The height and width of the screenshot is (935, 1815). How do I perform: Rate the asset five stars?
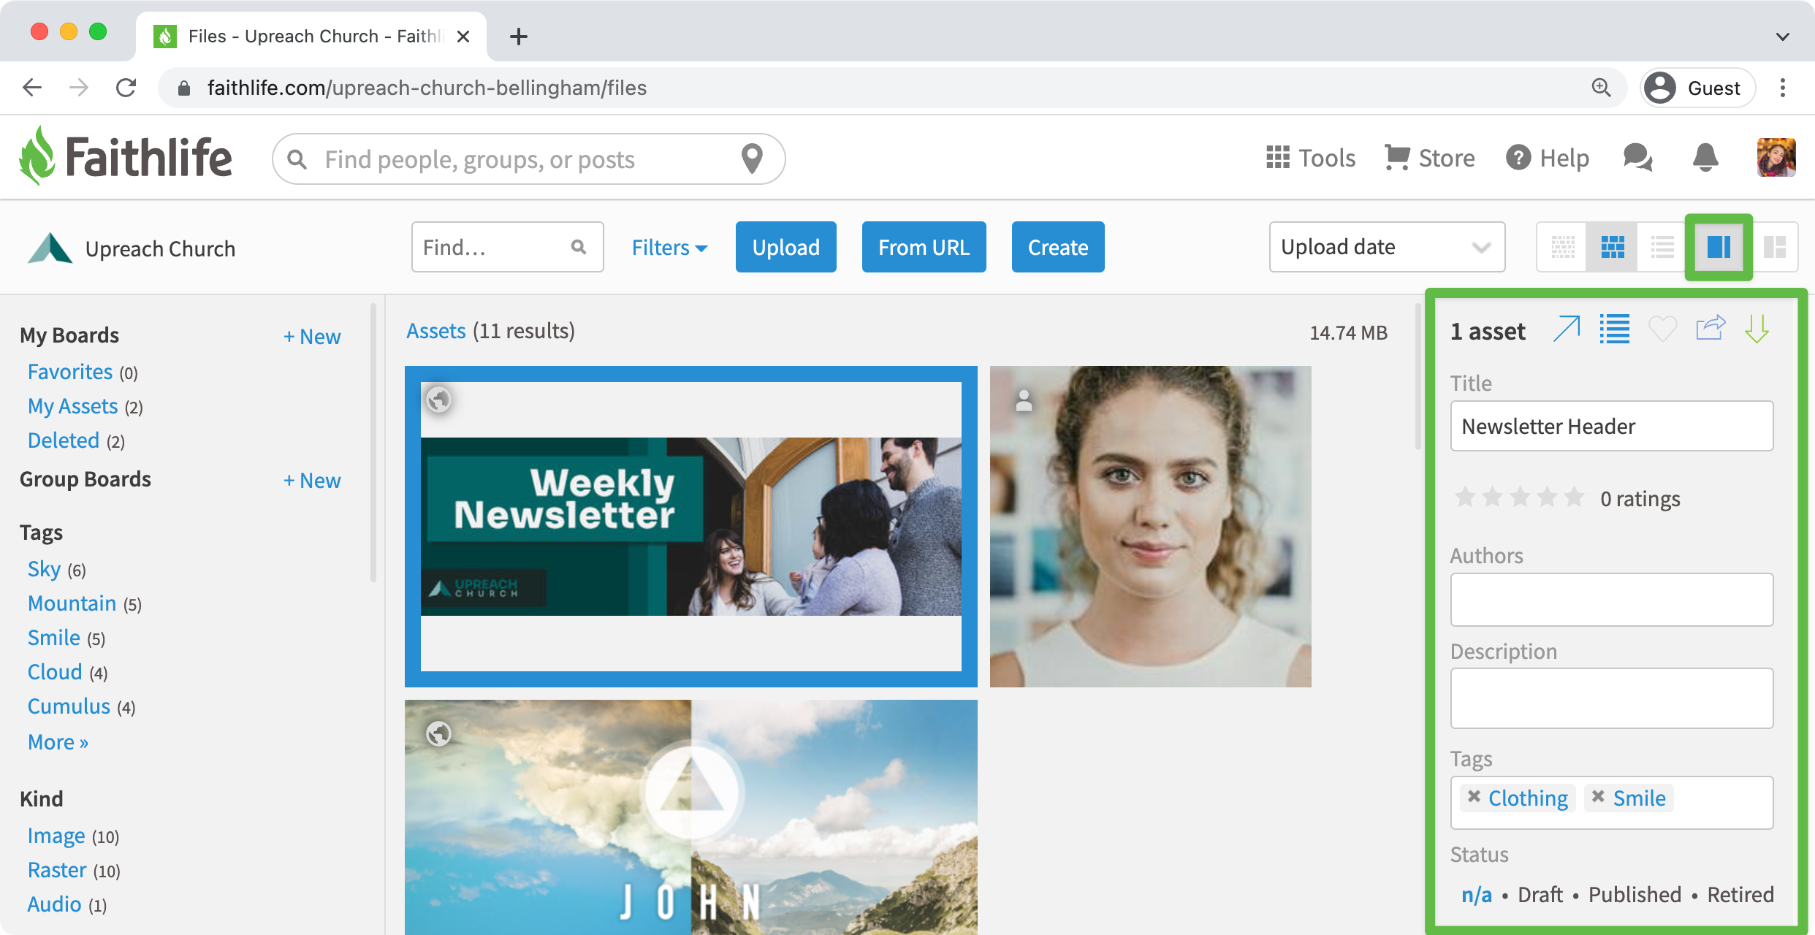1575,497
